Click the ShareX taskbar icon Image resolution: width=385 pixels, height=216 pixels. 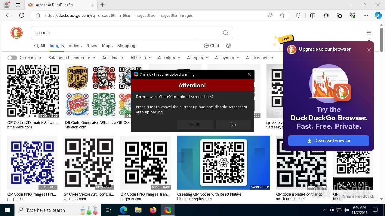pyautogui.click(x=168, y=210)
